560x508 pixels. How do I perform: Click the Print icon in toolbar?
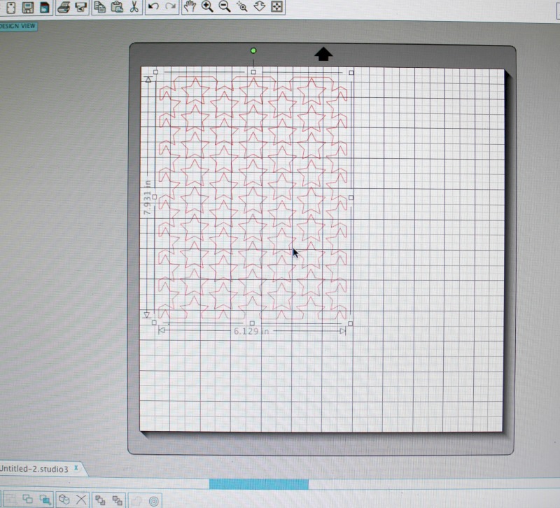pyautogui.click(x=63, y=7)
